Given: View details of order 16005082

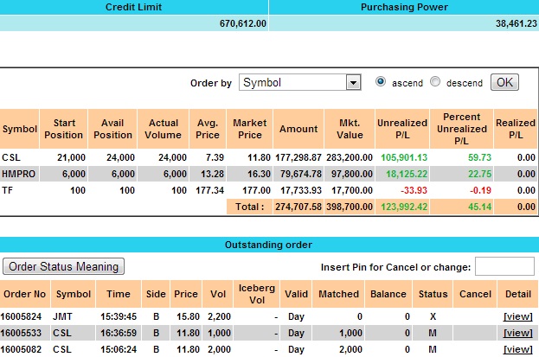Looking at the screenshot, I should click(517, 349).
